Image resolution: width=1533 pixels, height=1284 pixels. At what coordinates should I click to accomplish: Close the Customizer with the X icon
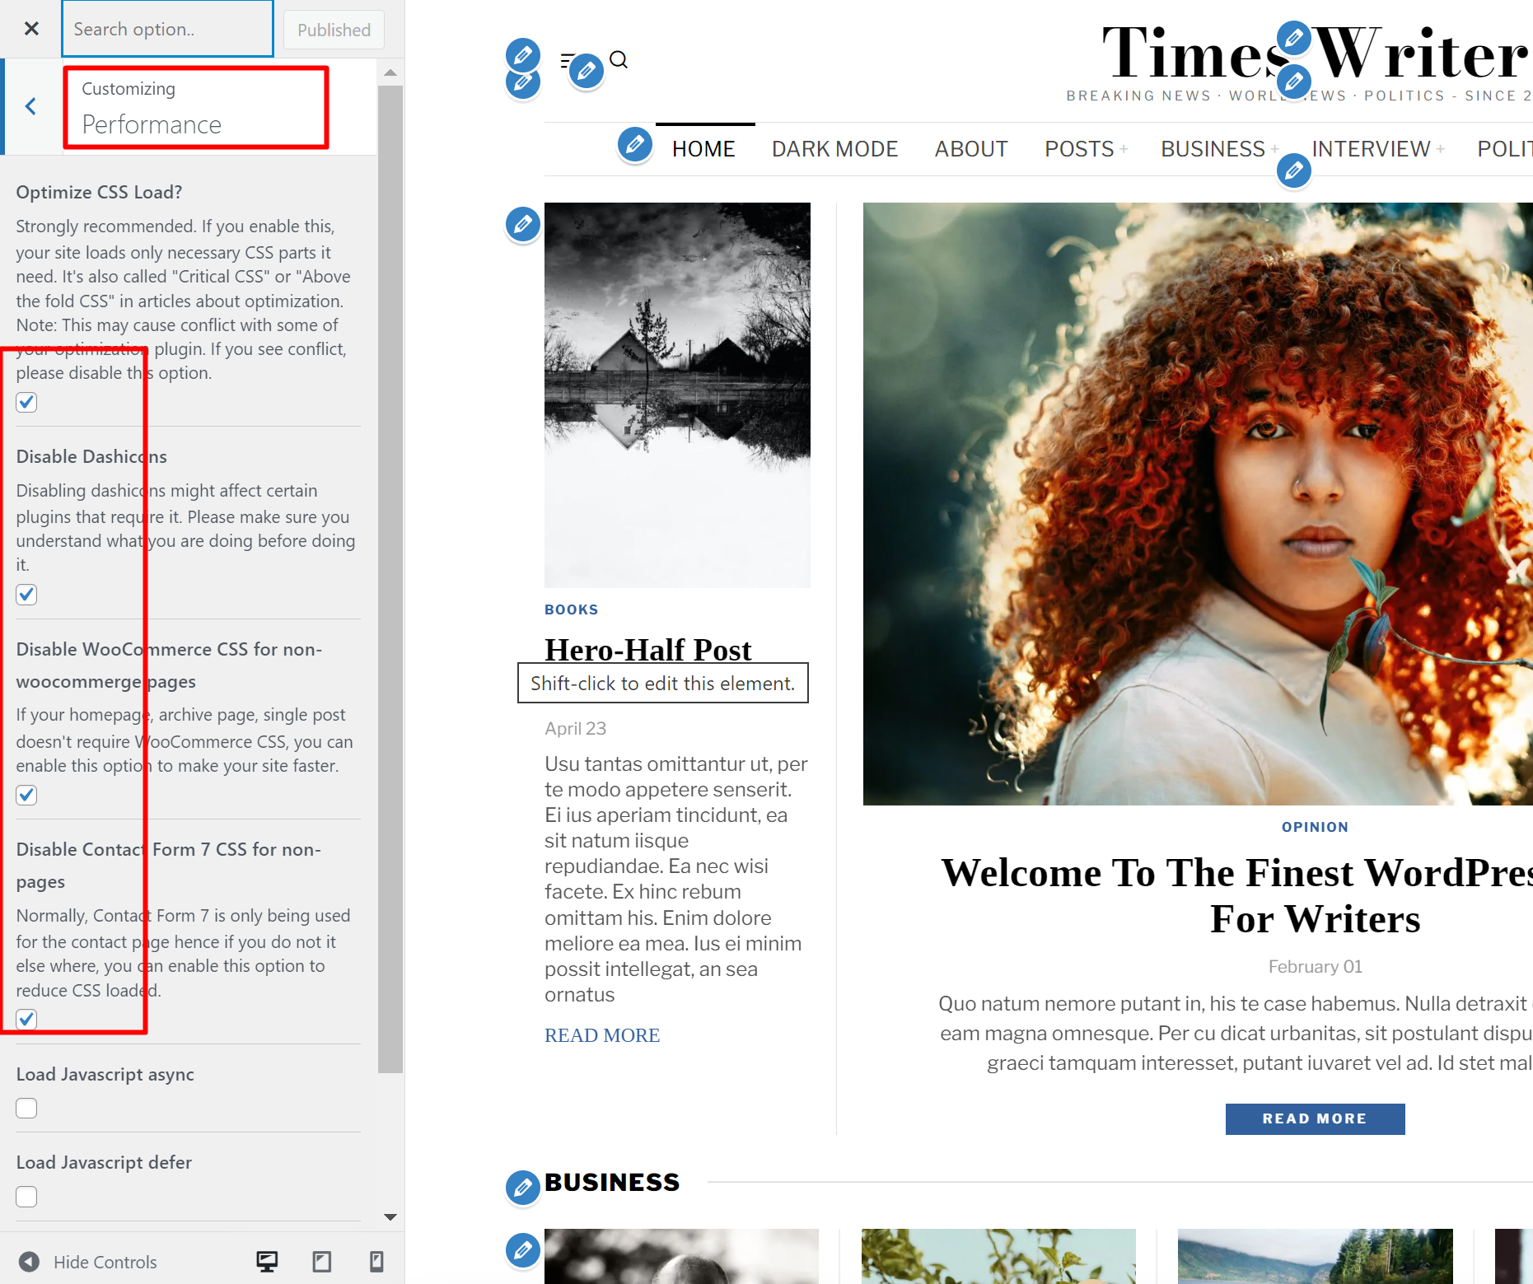pos(31,29)
